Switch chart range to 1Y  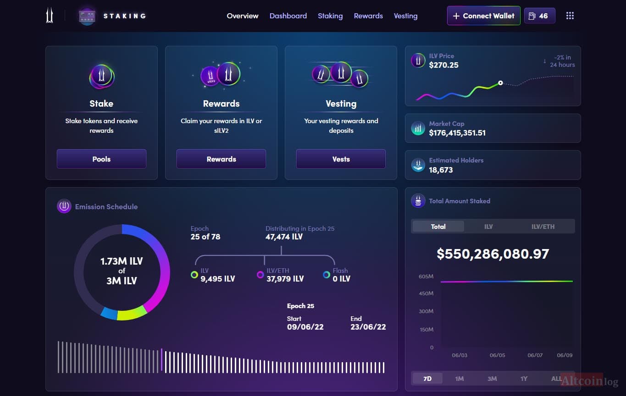click(524, 379)
